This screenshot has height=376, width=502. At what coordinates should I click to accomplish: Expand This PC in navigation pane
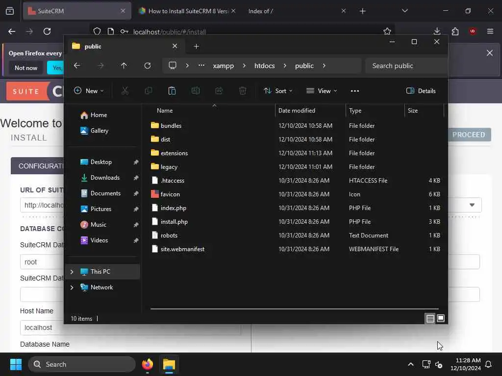coord(72,271)
